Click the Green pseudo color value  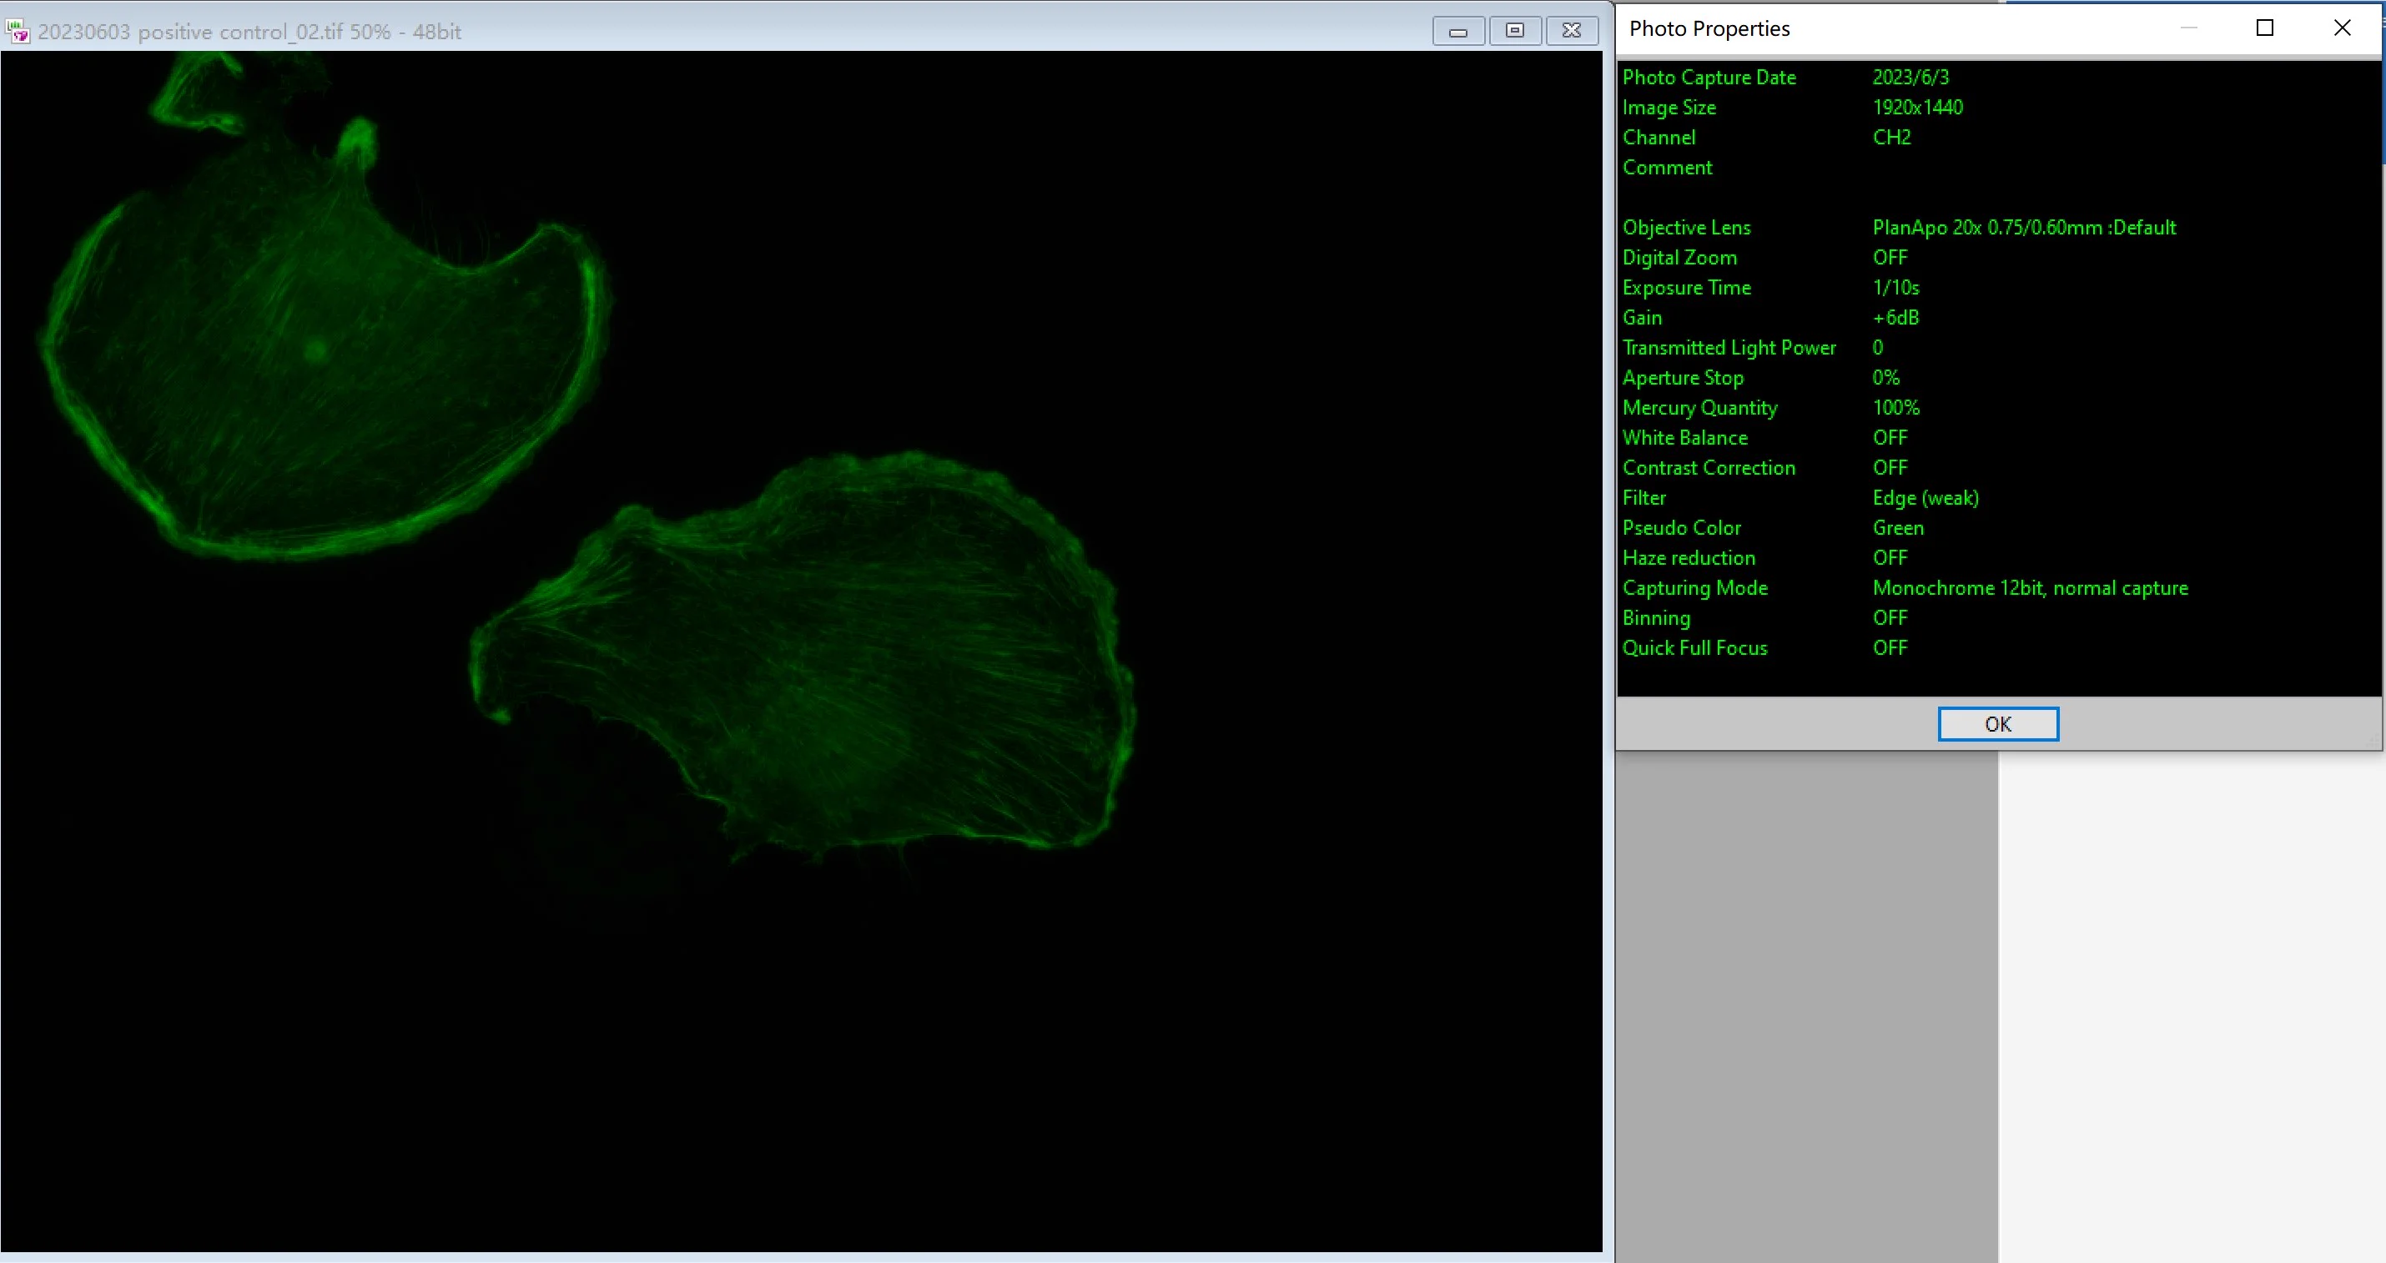tap(1898, 528)
